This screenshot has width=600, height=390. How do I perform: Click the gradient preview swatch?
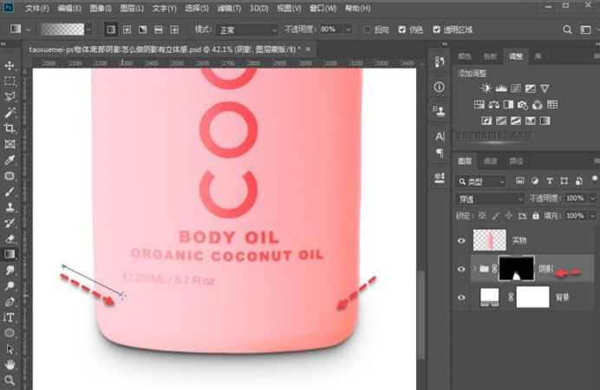[x=62, y=29]
